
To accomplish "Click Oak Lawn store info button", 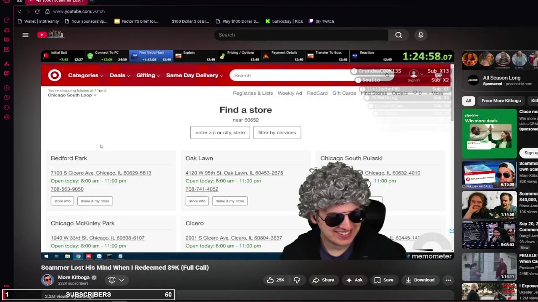I will pyautogui.click(x=197, y=201).
